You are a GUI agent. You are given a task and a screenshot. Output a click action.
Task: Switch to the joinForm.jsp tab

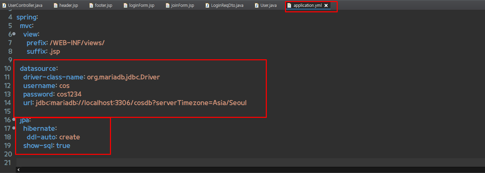coord(179,5)
